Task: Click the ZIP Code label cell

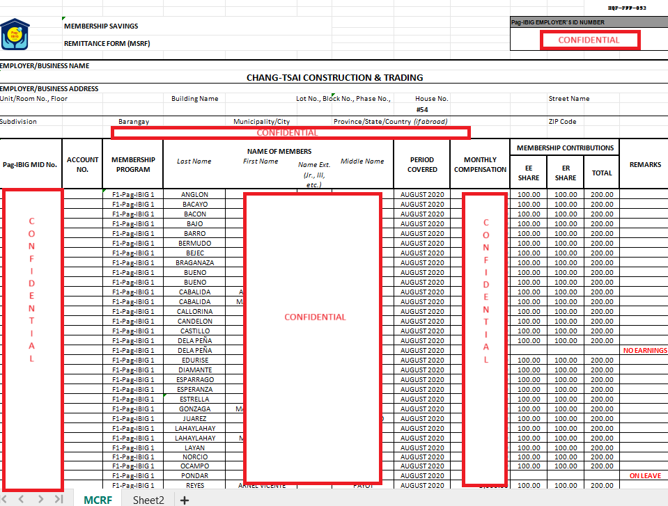Action: [562, 121]
